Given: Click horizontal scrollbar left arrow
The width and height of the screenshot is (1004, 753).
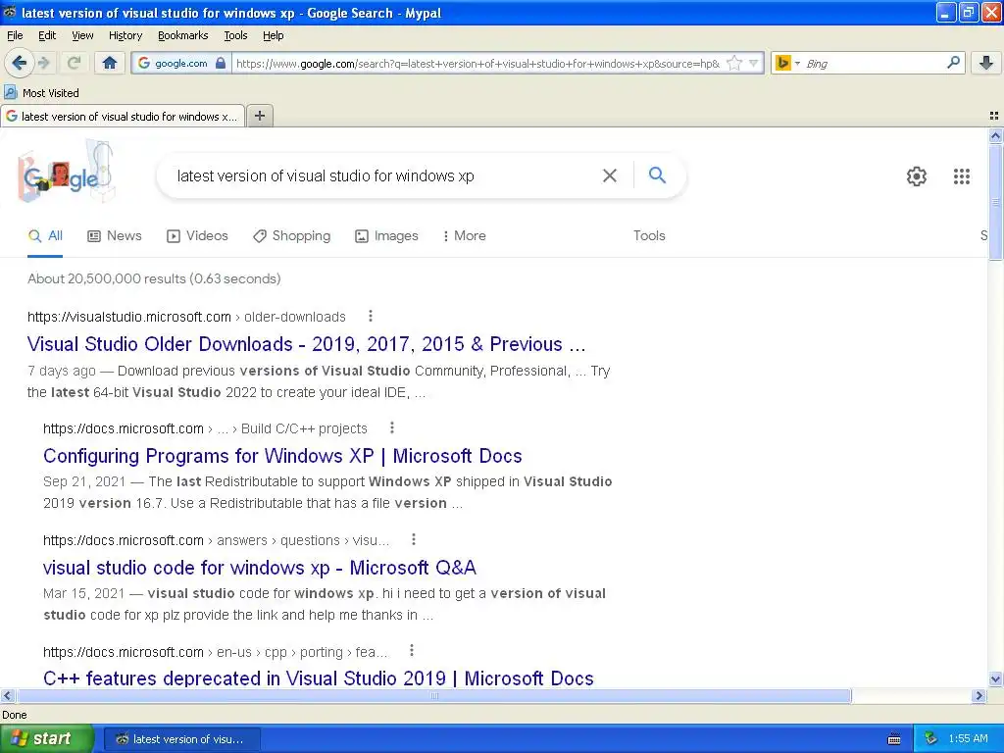Looking at the screenshot, I should coord(7,695).
